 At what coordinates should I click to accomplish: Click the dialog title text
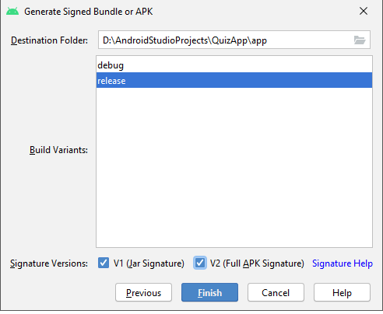(89, 12)
